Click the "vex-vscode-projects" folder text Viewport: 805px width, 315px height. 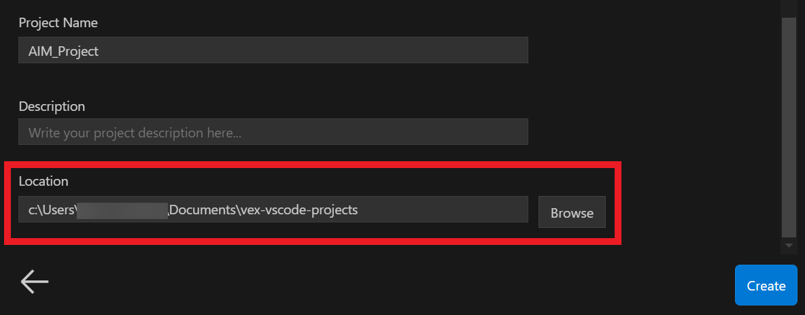click(300, 210)
